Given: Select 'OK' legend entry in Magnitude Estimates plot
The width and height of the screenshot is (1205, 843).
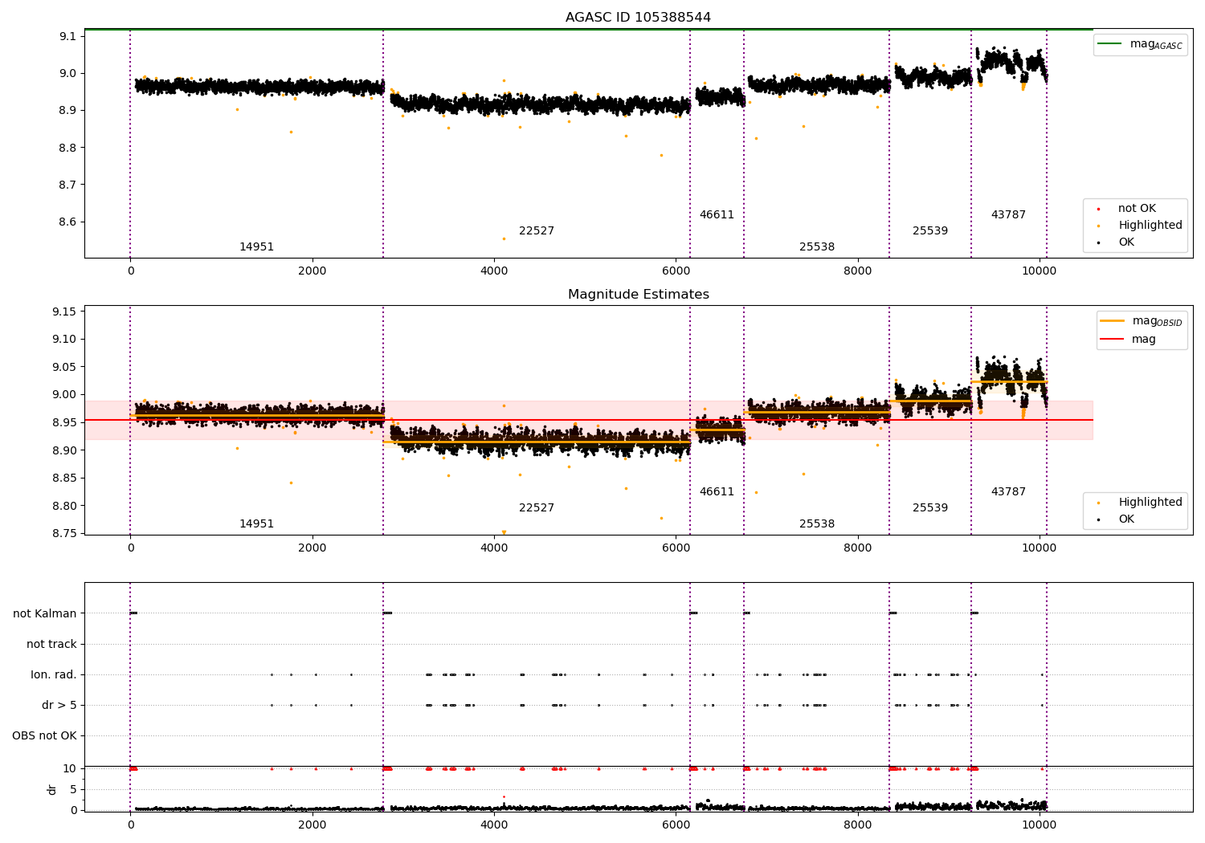Looking at the screenshot, I should tap(1126, 519).
